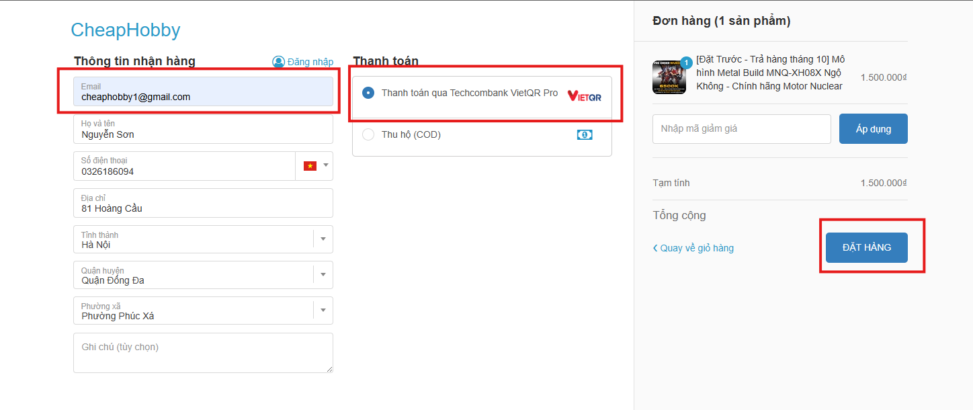Click the Vietnam flag country selector
The height and width of the screenshot is (410, 973).
coord(310,166)
